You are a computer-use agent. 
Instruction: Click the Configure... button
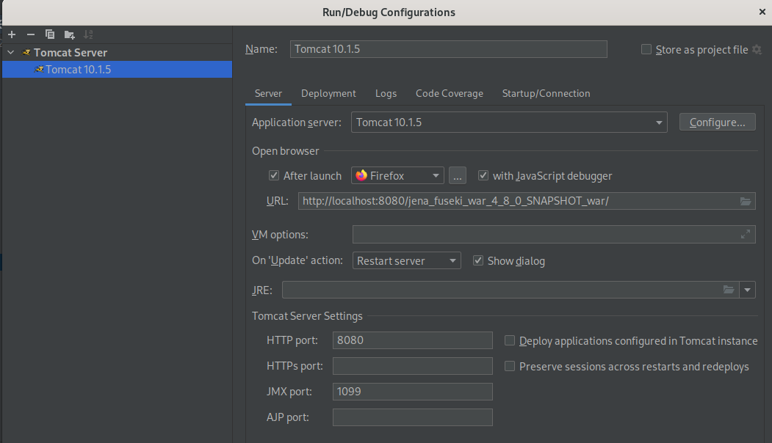tap(717, 122)
